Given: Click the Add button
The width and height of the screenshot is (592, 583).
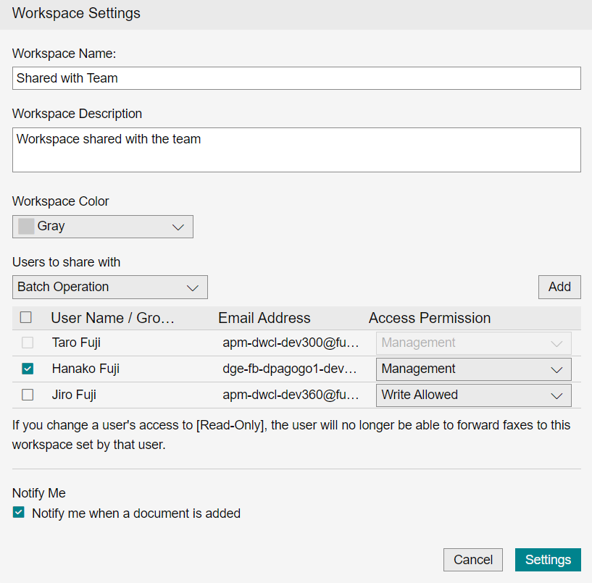Looking at the screenshot, I should tap(559, 287).
